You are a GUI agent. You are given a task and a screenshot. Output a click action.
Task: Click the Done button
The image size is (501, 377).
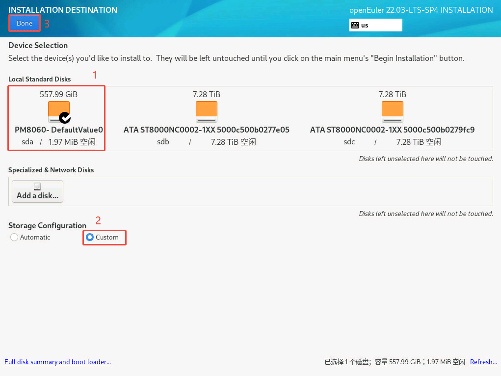(x=24, y=24)
